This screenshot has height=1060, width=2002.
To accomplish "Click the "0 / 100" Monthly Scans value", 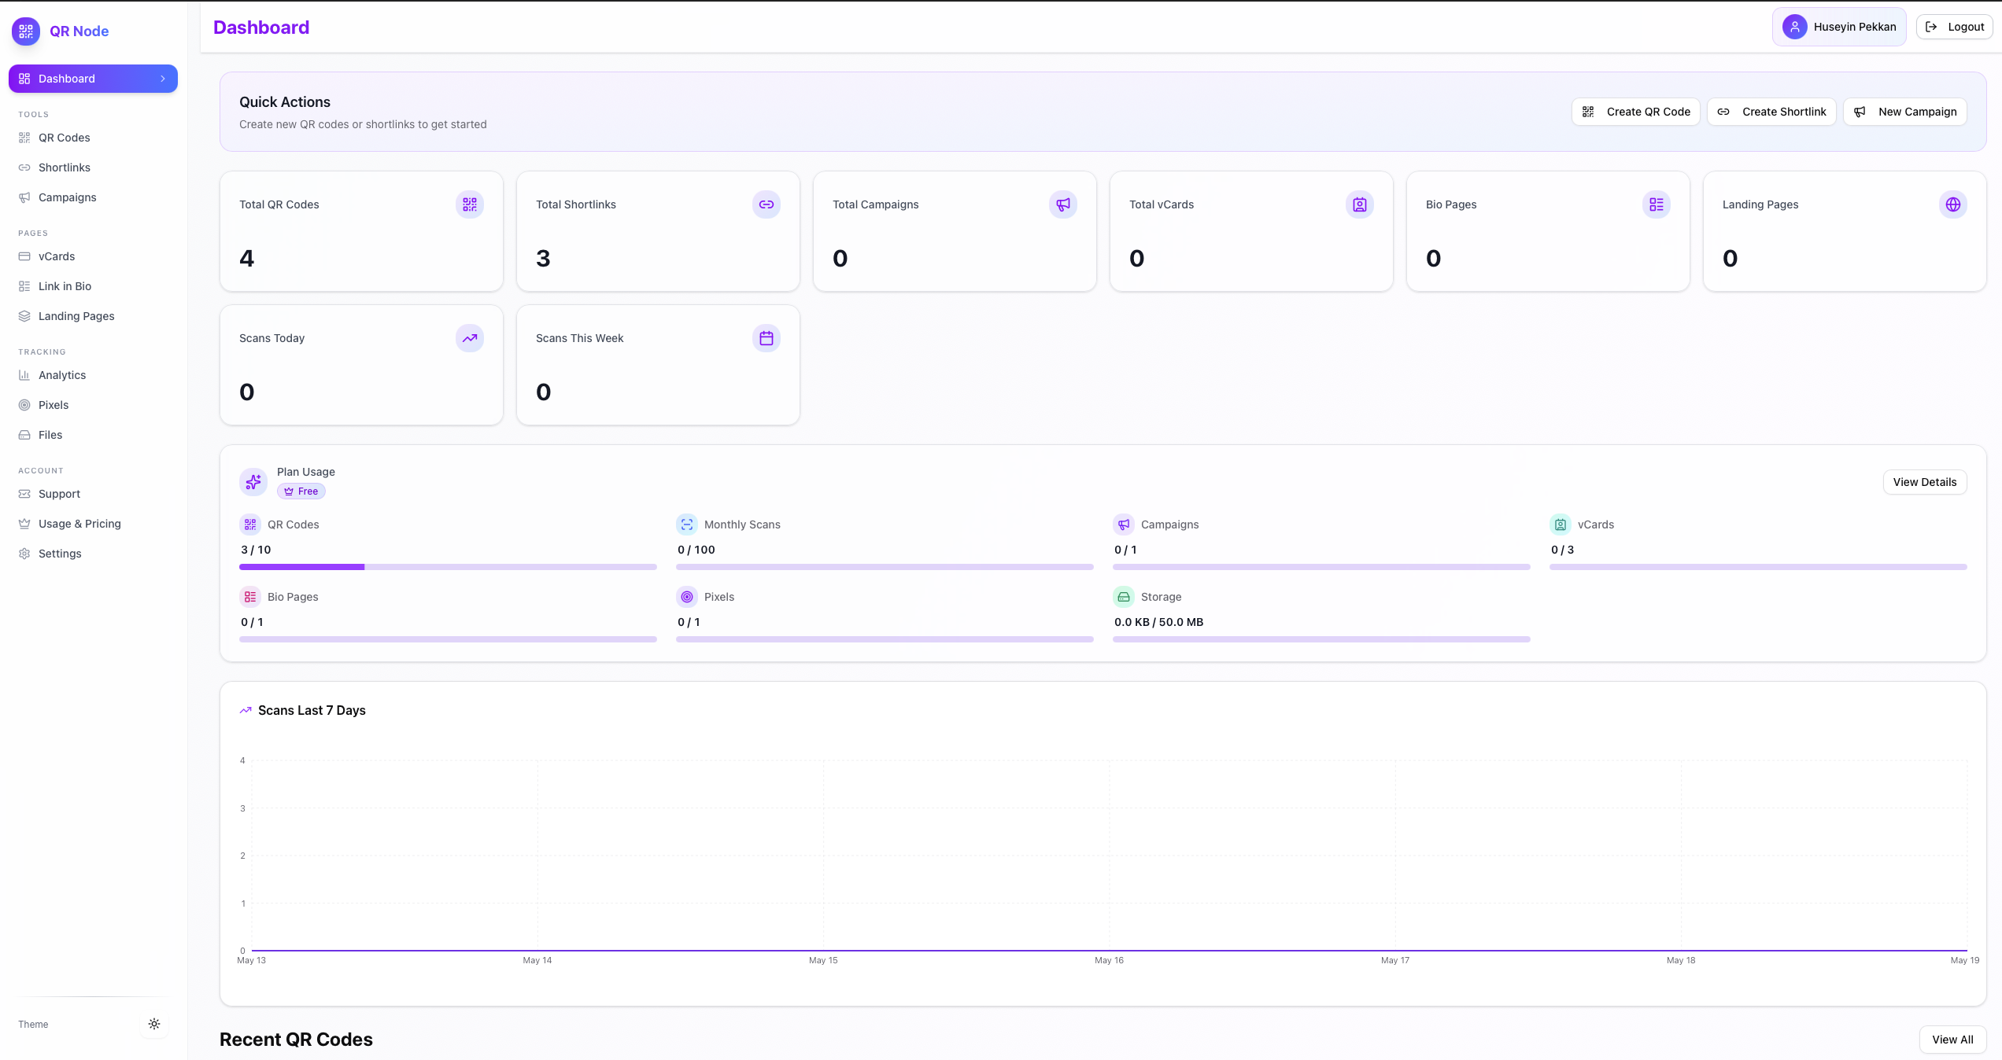I will (696, 550).
